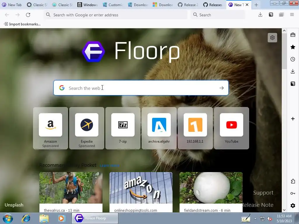Focus the Search the web box
Screen dimensions: 299x224
point(141,88)
